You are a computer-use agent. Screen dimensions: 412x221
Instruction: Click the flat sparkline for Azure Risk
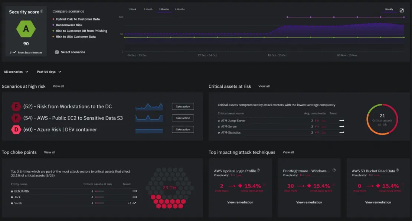[149, 130]
